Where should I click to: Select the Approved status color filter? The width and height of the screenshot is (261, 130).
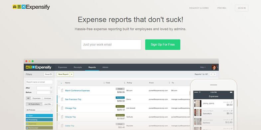tap(39, 124)
